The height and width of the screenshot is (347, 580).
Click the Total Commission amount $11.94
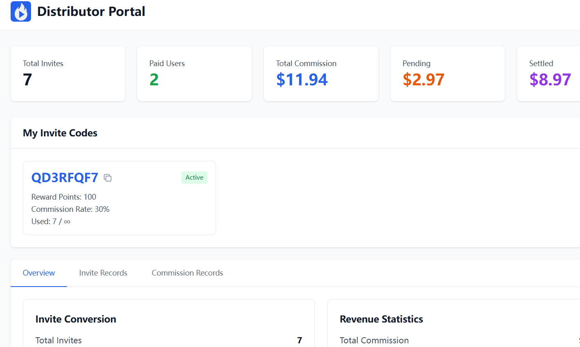tap(302, 80)
